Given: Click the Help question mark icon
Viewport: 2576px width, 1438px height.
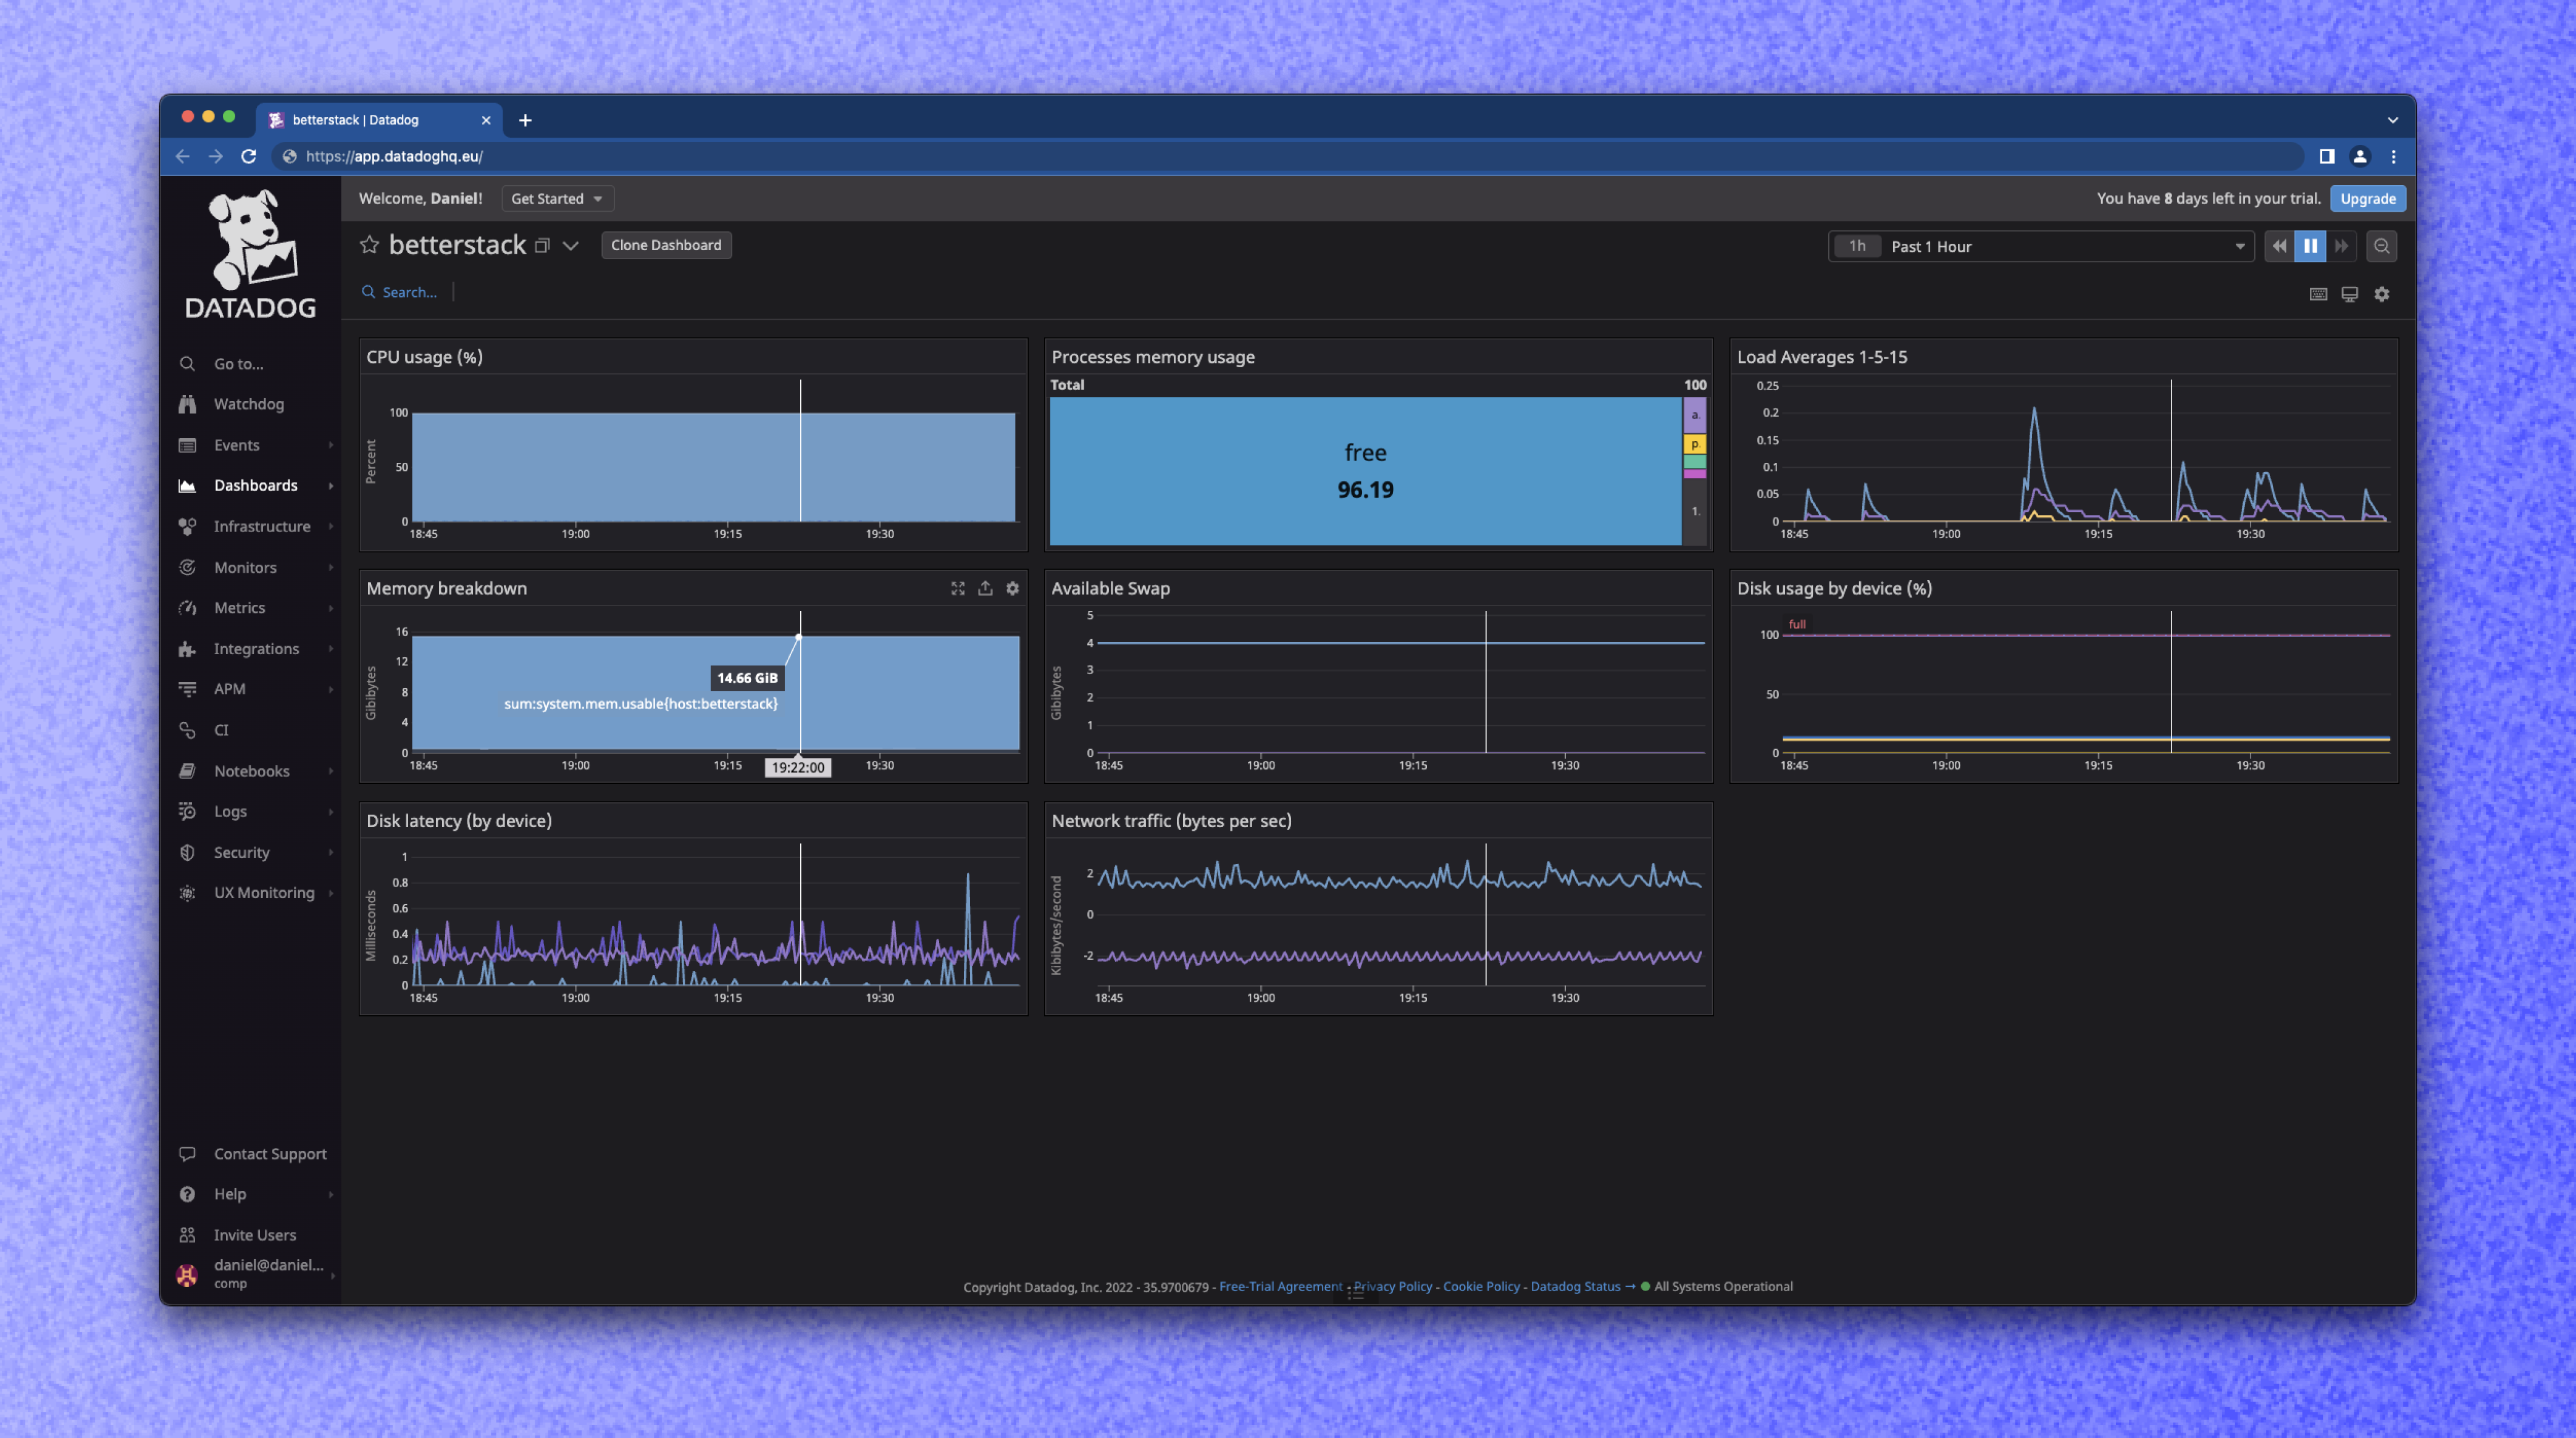Looking at the screenshot, I should tap(187, 1194).
